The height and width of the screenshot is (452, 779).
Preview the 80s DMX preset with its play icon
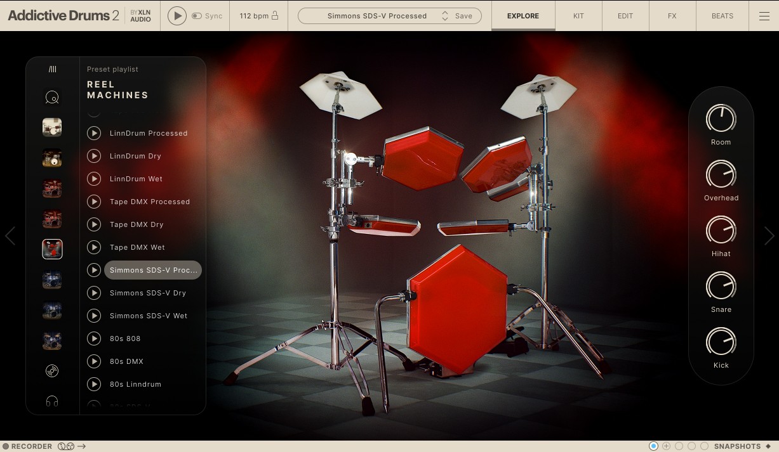click(x=94, y=361)
